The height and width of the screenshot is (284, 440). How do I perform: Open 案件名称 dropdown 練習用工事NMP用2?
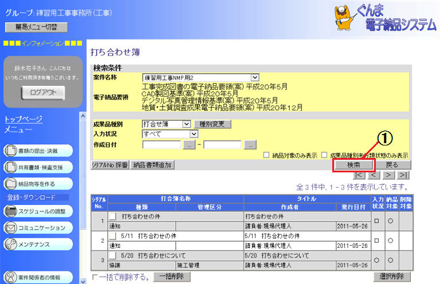pyautogui.click(x=201, y=78)
